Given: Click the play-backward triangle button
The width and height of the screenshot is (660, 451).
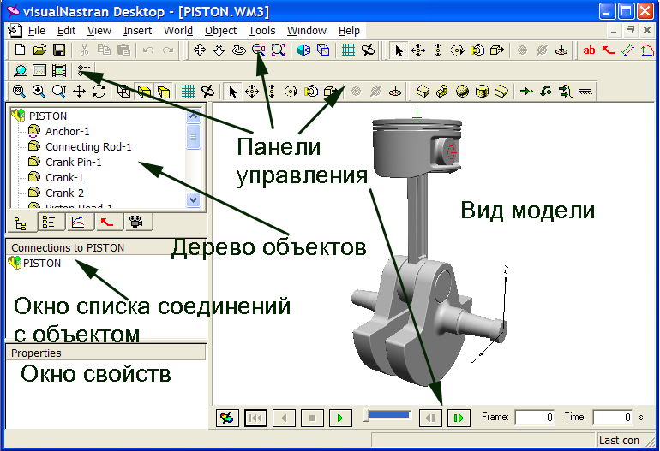Looking at the screenshot, I should [x=284, y=418].
